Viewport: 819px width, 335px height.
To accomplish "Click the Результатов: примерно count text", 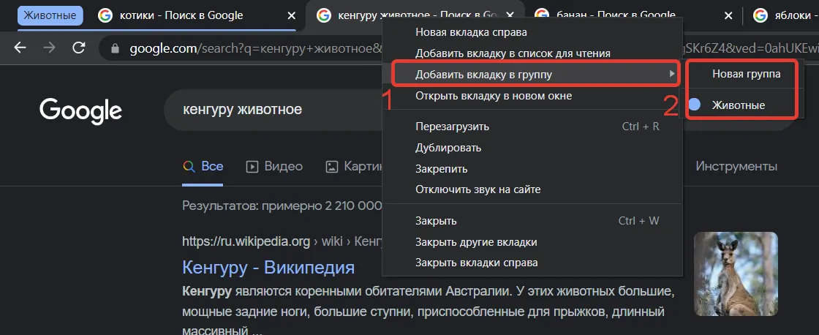I will pos(282,206).
